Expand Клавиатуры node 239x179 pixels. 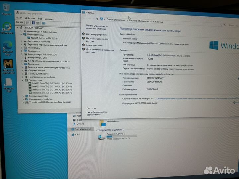tap(22, 48)
